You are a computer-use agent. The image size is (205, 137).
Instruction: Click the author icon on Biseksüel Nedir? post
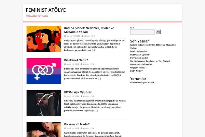(x=81, y=64)
